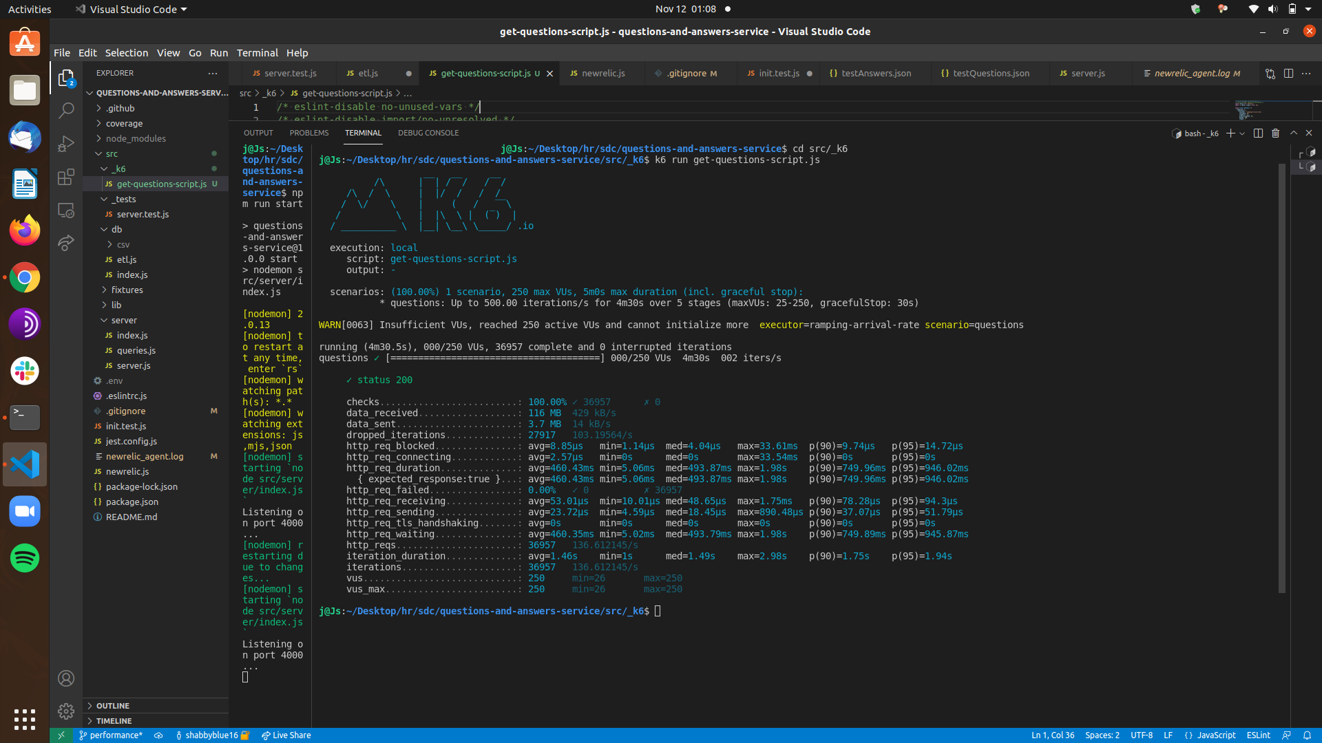Split the editor to the right
This screenshot has height=743, width=1322.
click(1288, 74)
